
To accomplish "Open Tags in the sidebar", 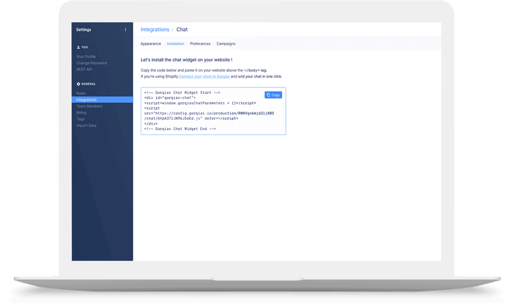I will click(80, 119).
